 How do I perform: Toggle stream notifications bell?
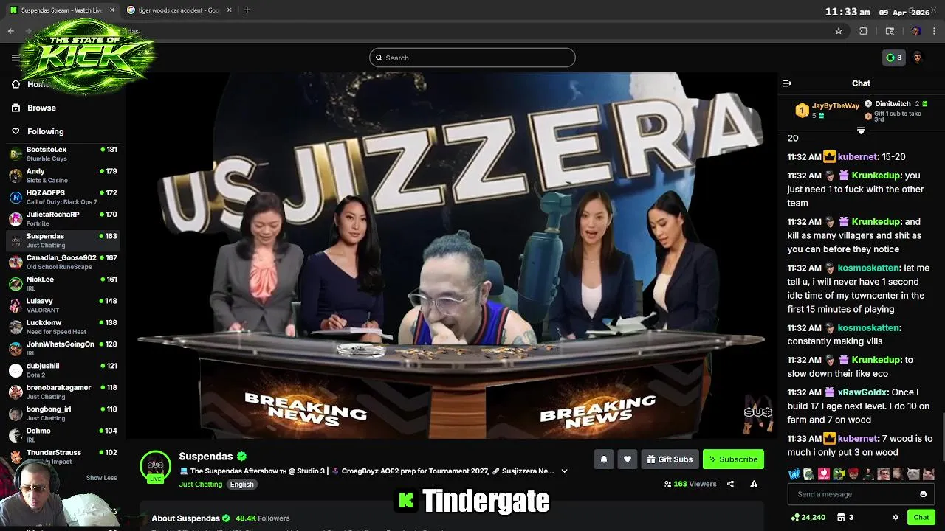603,459
